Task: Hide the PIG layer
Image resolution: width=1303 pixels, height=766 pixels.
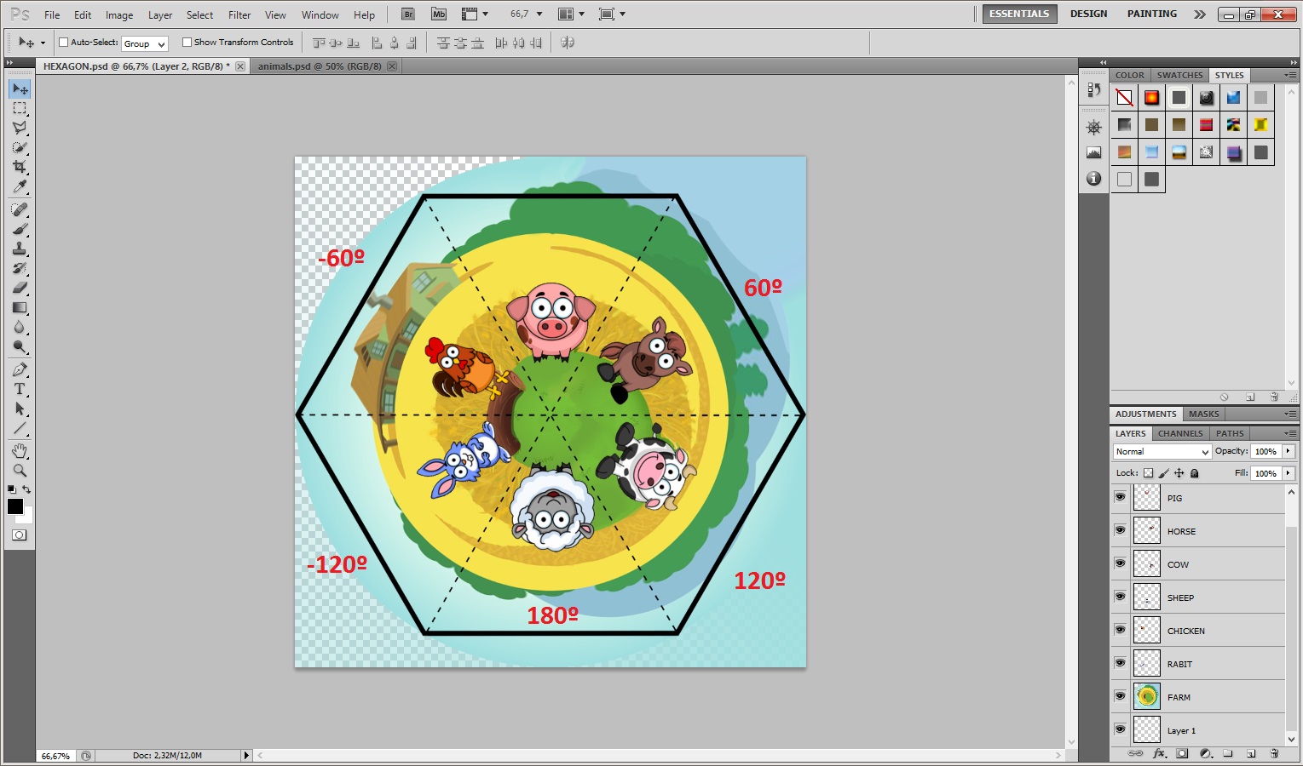Action: click(x=1120, y=497)
